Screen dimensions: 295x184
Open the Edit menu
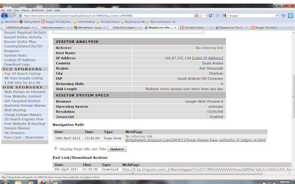9,10
